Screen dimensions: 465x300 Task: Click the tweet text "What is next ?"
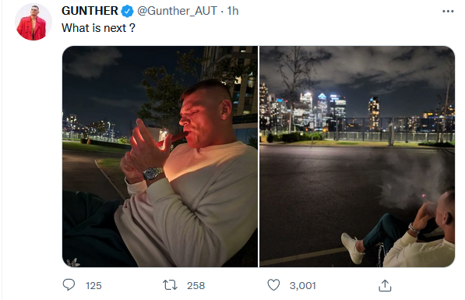click(98, 28)
